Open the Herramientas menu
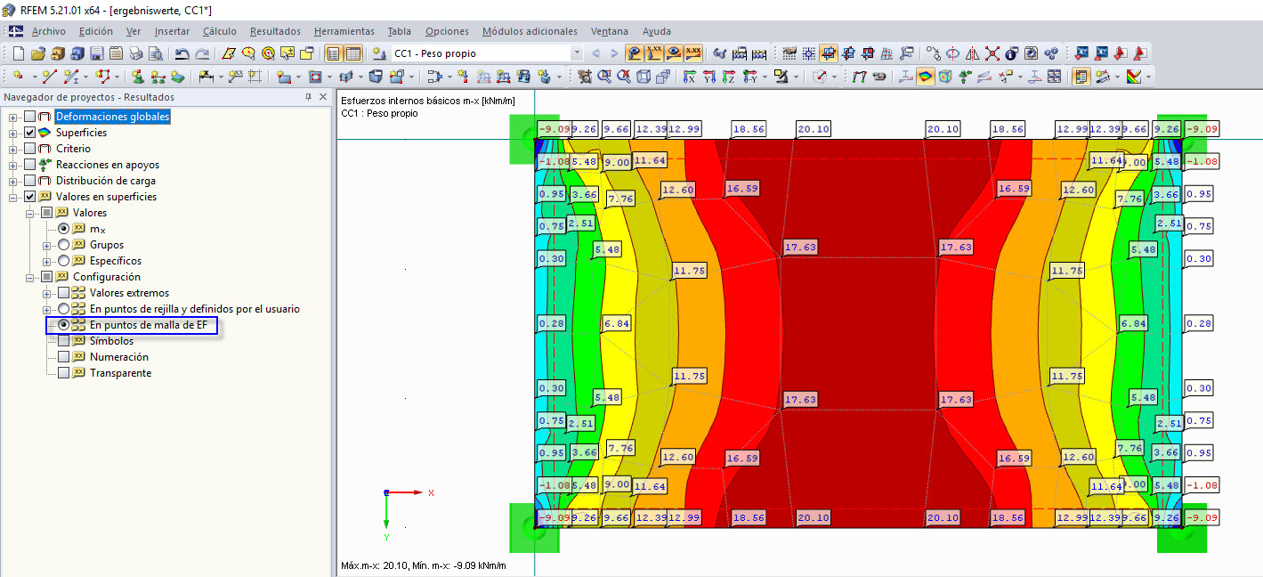Image resolution: width=1263 pixels, height=577 pixels. coord(344,31)
